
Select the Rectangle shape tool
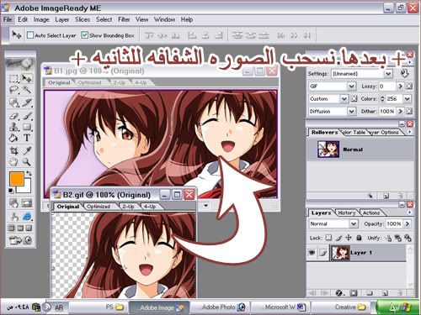pyautogui.click(x=27, y=127)
